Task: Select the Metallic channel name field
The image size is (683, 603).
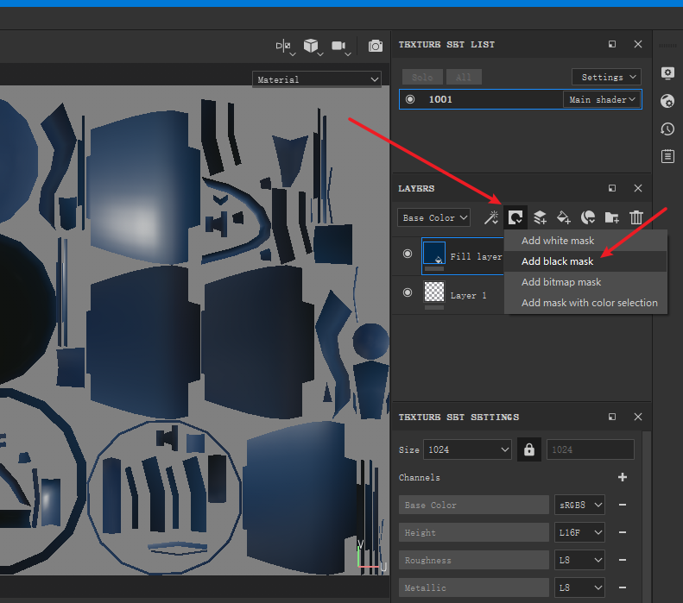Action: 473,587
